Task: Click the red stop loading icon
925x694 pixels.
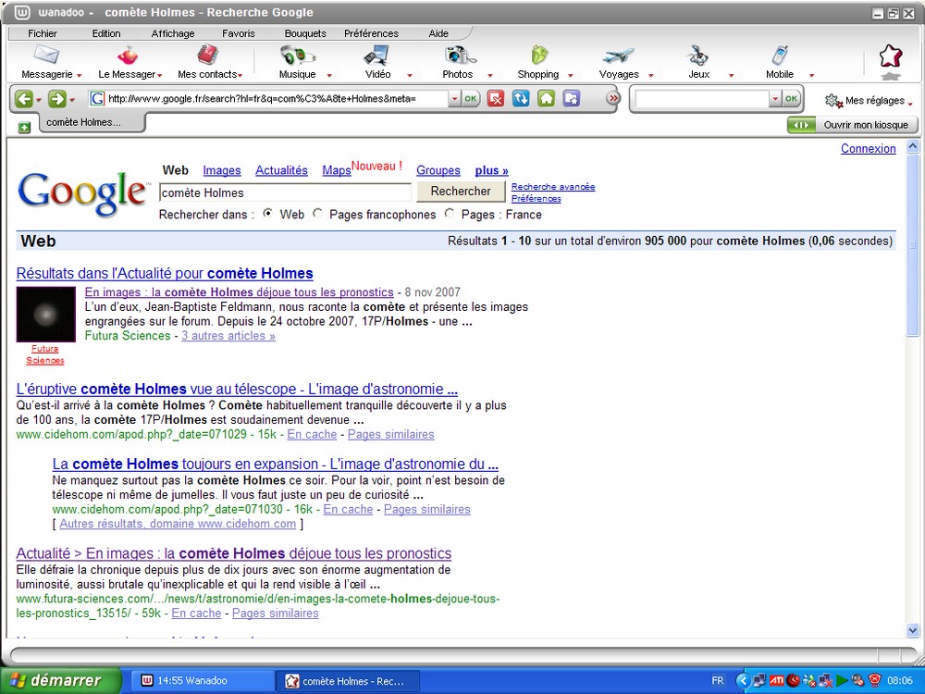Action: tap(496, 99)
